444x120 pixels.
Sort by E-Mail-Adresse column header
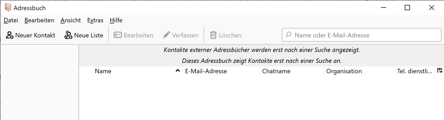coord(206,71)
